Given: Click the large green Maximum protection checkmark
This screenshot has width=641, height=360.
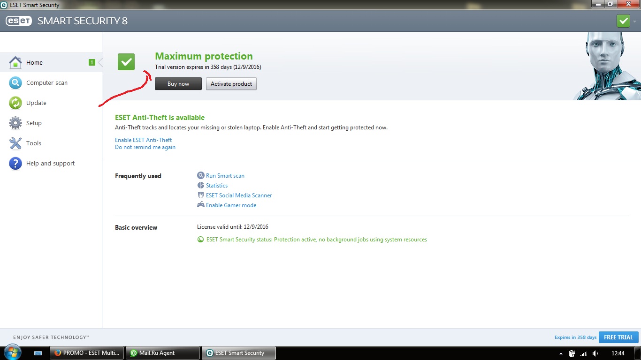Looking at the screenshot, I should 126,62.
